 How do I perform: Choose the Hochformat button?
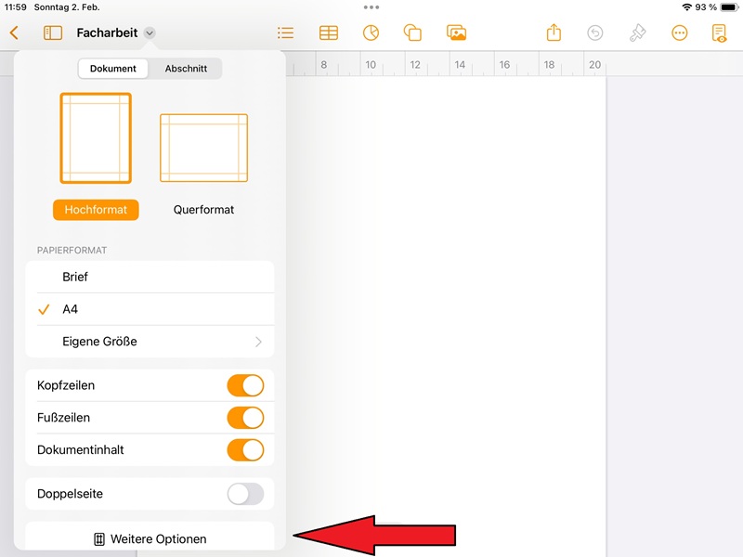pyautogui.click(x=96, y=210)
